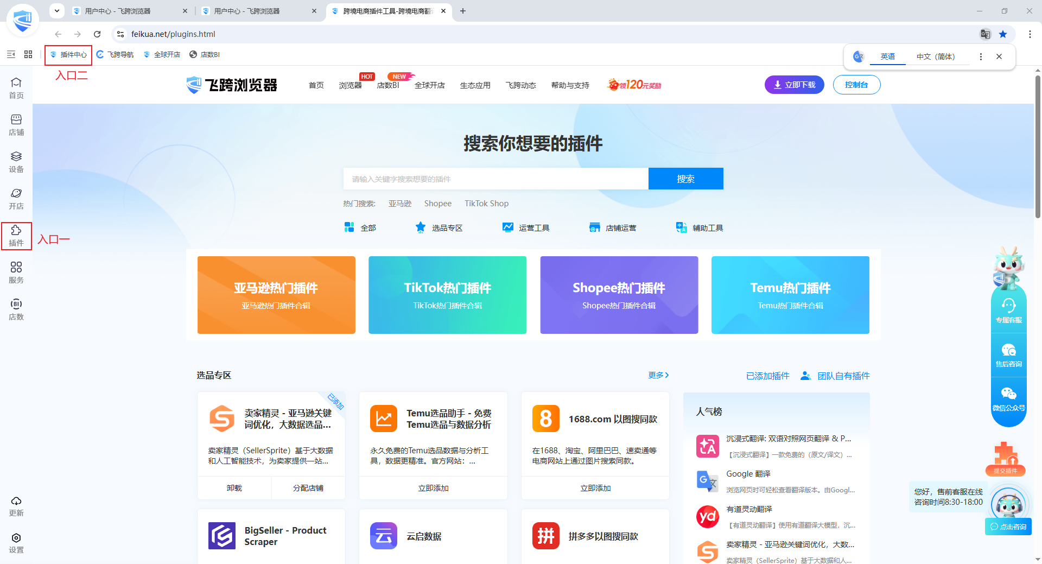Open the 插件中心 bookmark
The width and height of the screenshot is (1042, 564).
(x=68, y=54)
